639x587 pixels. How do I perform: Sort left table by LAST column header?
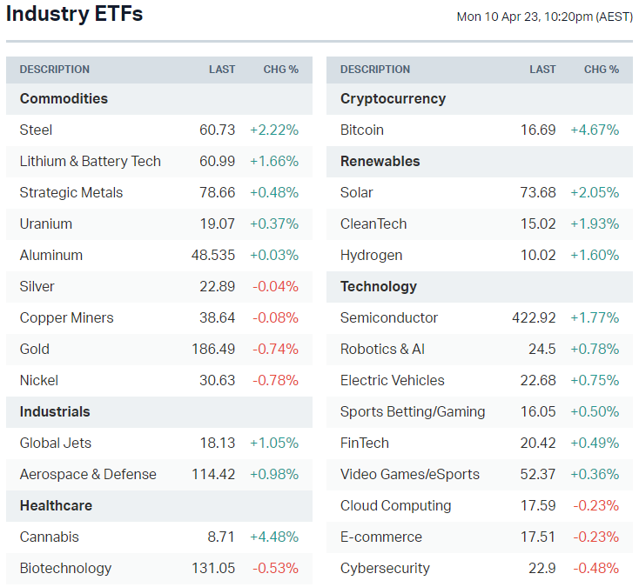click(222, 70)
